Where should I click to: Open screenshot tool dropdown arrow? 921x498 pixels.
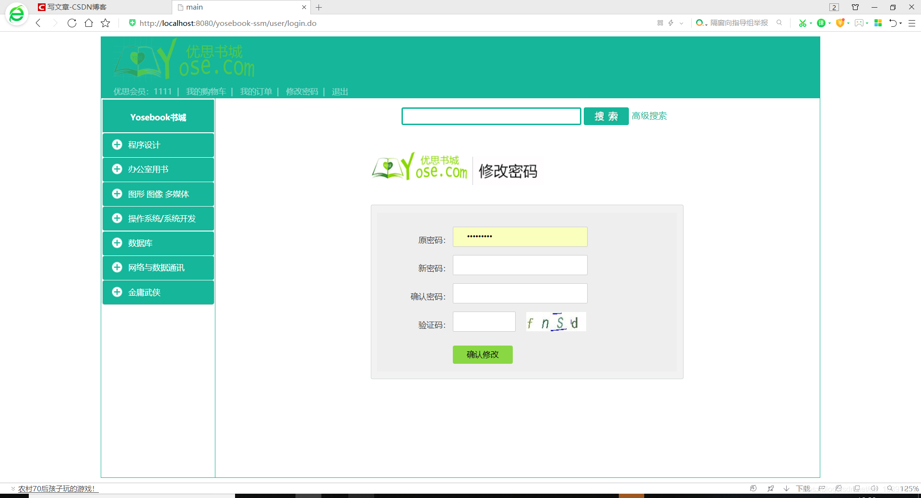811,23
